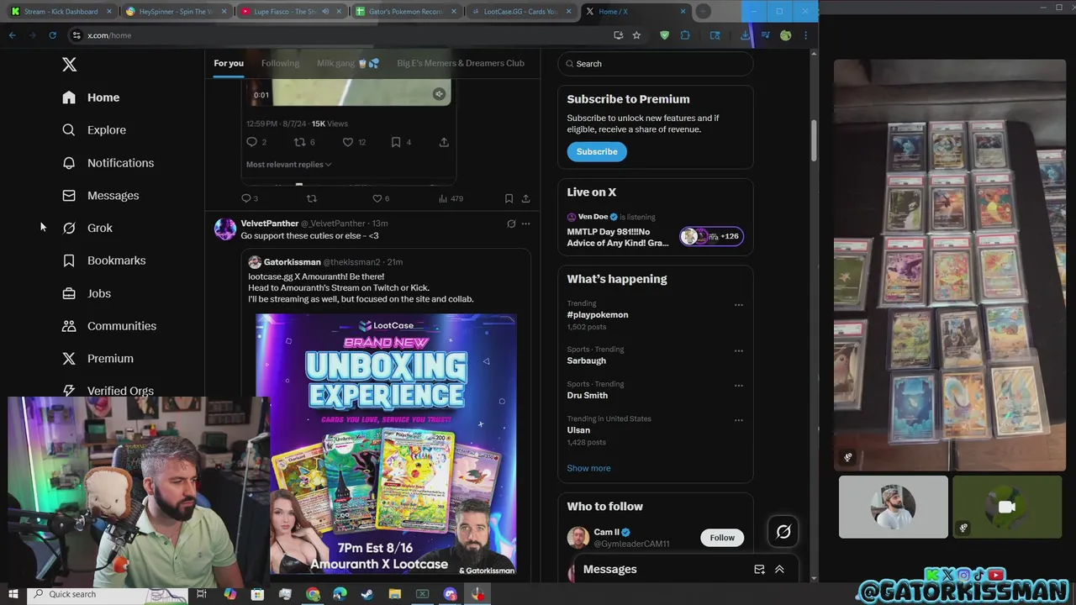This screenshot has width=1076, height=605.
Task: Compose new message in Messages drawer
Action: pyautogui.click(x=760, y=570)
